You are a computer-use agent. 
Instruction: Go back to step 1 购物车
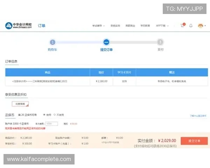click(x=52, y=42)
